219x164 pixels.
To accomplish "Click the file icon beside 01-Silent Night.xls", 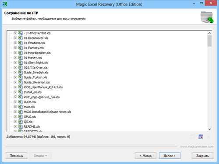I will (x=20, y=63).
